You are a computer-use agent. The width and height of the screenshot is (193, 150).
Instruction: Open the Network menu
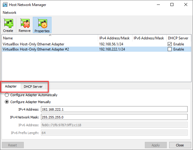[x=9, y=13]
